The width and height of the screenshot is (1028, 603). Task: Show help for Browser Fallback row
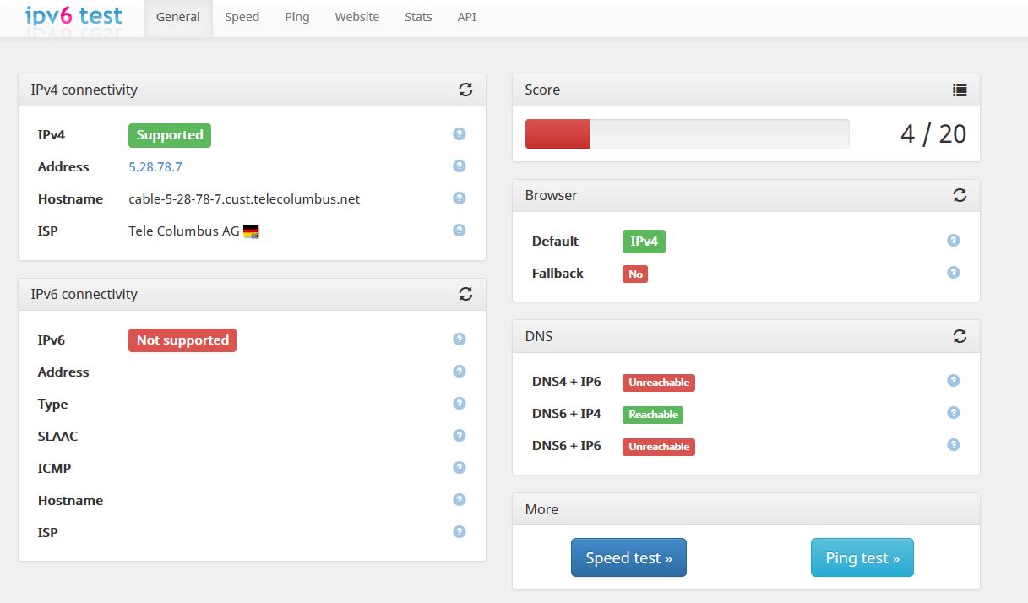coord(954,273)
